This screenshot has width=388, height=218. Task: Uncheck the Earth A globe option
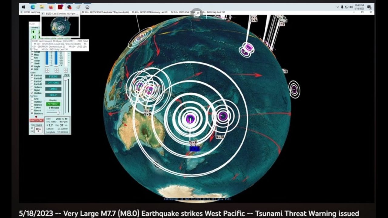click(32, 75)
